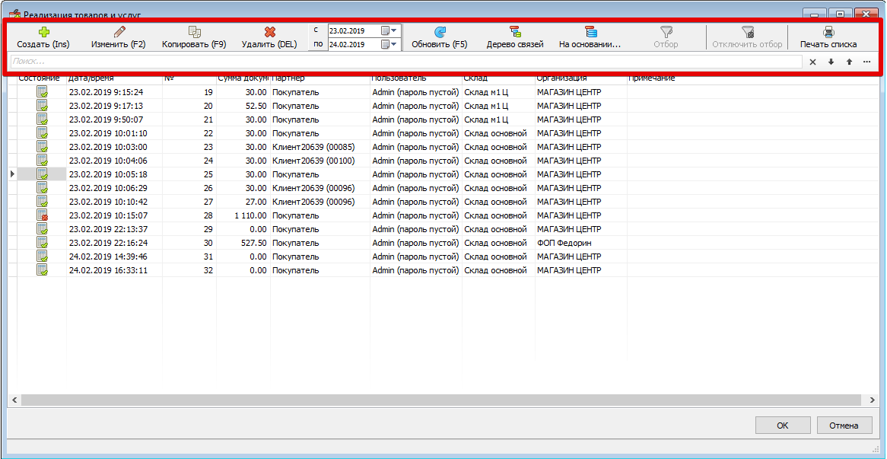Click the Поиск search field

tap(406, 62)
